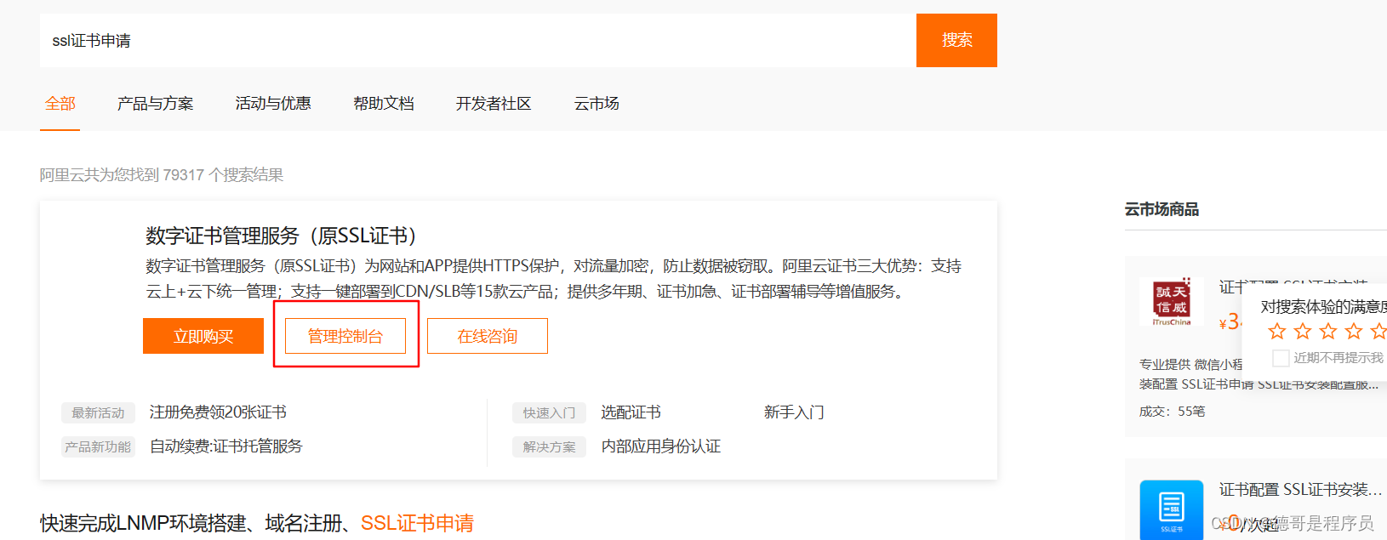Rate four stars in satisfaction popup
The image size is (1387, 540).
click(1354, 331)
